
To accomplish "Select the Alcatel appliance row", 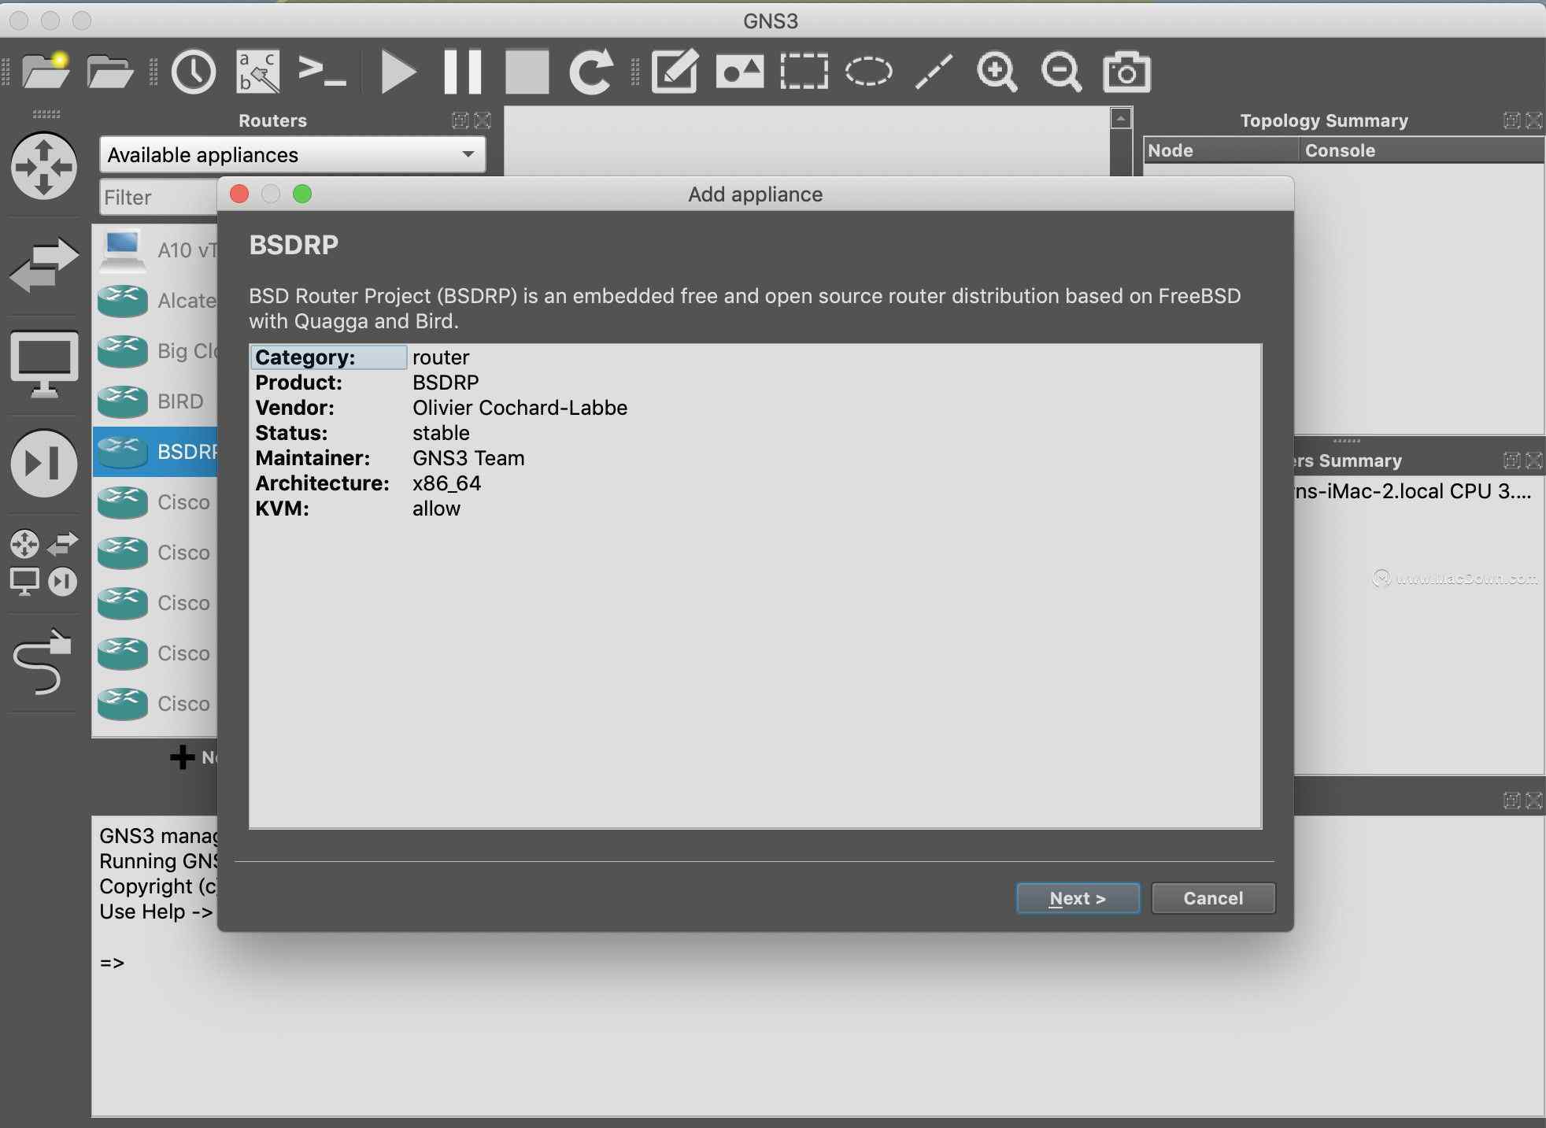I will pyautogui.click(x=156, y=301).
